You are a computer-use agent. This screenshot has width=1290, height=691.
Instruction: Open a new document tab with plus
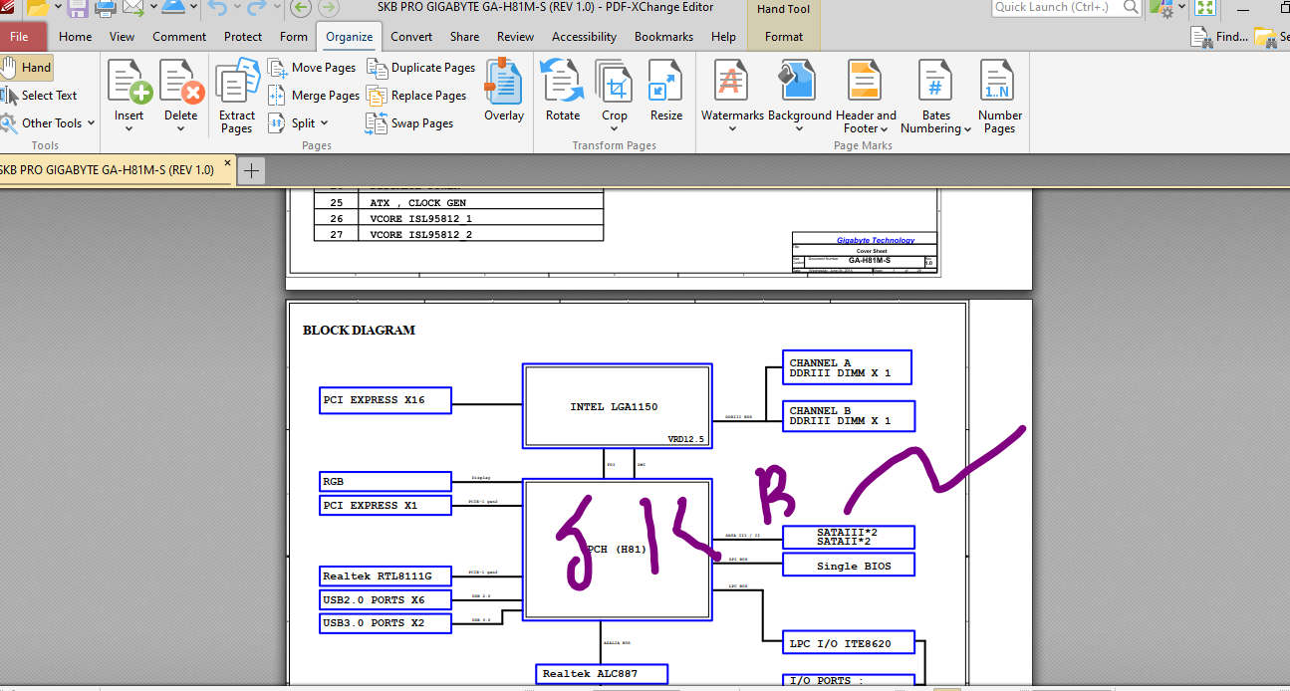tap(252, 171)
